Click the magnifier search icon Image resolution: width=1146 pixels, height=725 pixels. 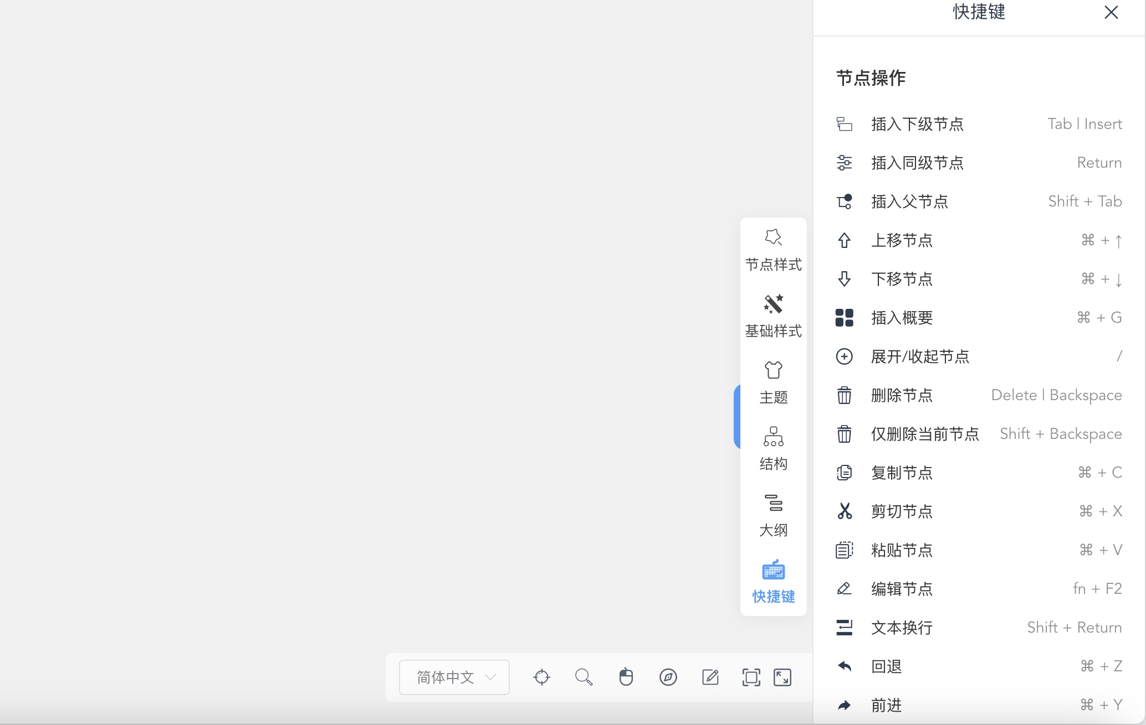(584, 677)
